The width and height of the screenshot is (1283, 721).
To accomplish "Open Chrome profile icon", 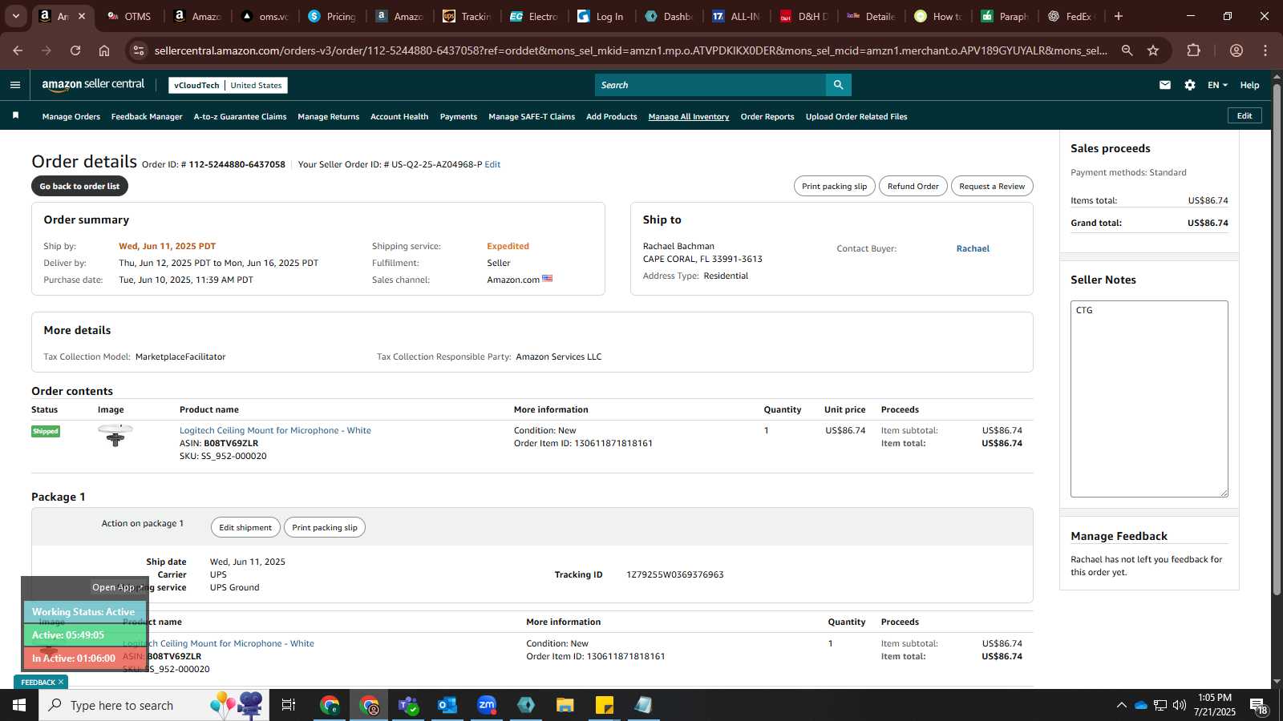I will point(1236,50).
